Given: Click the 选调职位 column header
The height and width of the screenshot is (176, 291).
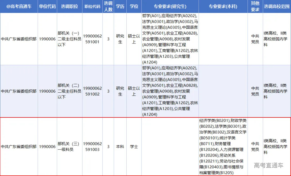Looking at the screenshot, I should [69, 6].
